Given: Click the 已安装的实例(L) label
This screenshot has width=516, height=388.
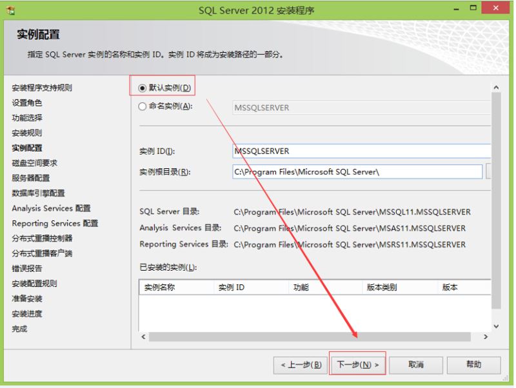Looking at the screenshot, I should (x=168, y=267).
